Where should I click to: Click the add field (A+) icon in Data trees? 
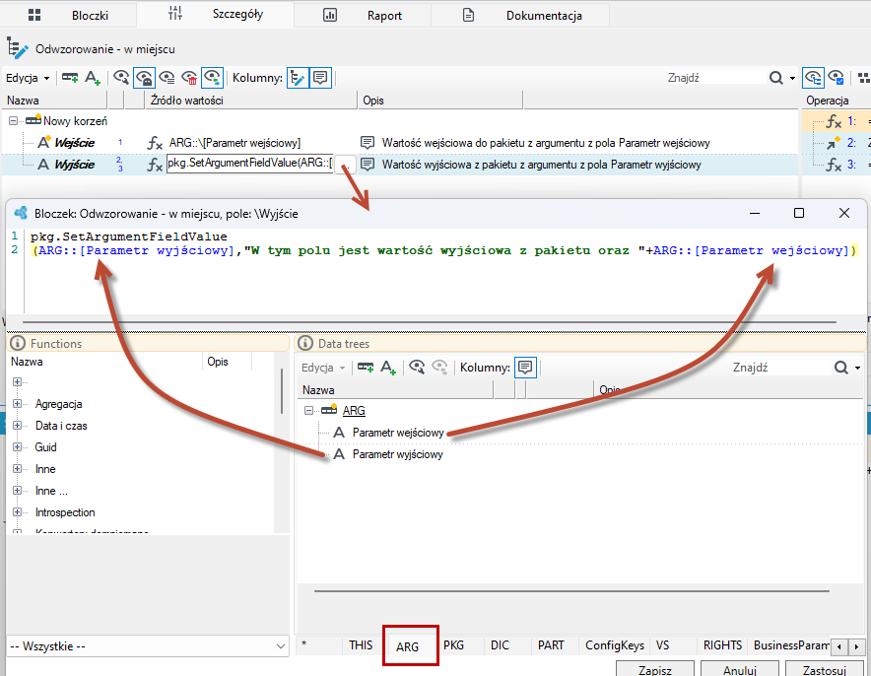(388, 368)
